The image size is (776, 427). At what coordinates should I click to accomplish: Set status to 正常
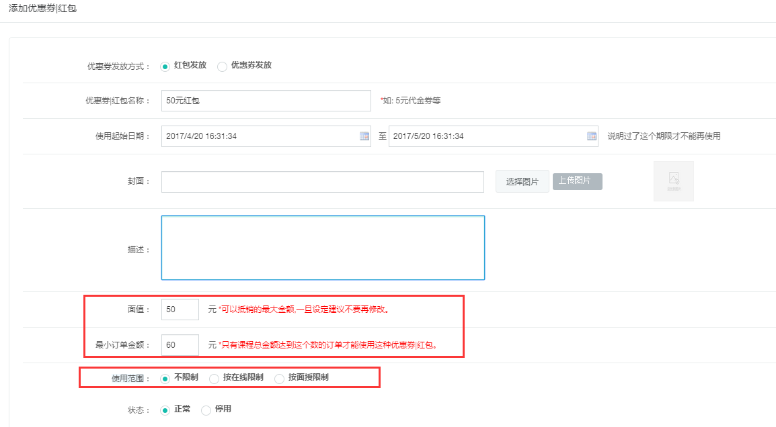[165, 410]
